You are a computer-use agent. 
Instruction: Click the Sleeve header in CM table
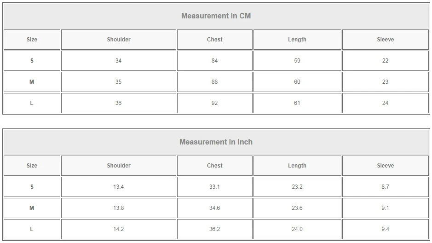(x=386, y=40)
